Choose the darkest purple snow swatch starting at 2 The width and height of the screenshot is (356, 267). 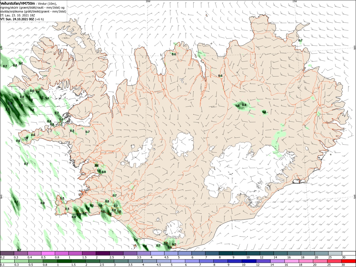coord(103,253)
